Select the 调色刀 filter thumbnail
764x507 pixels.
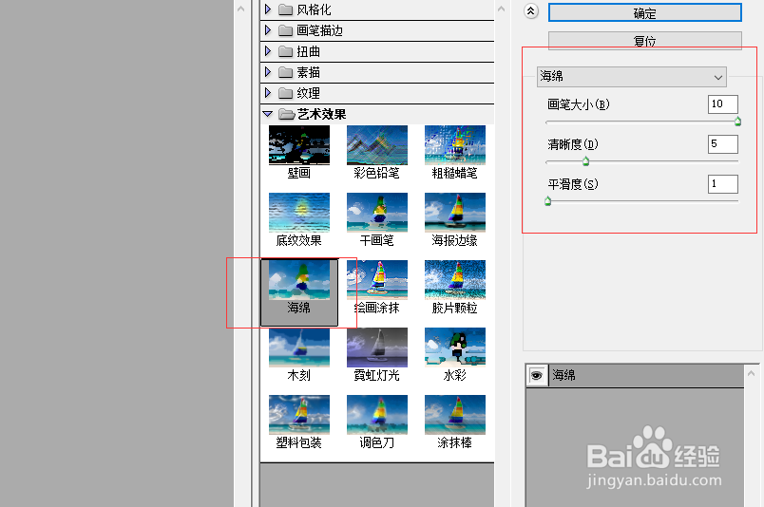(x=377, y=415)
